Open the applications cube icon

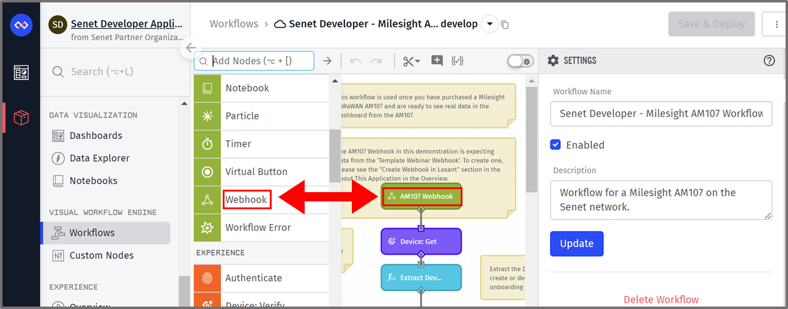coord(21,117)
